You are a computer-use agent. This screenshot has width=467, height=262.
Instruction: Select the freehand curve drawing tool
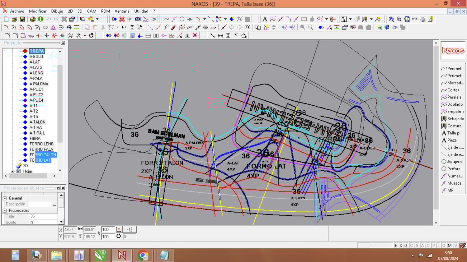tap(167, 19)
